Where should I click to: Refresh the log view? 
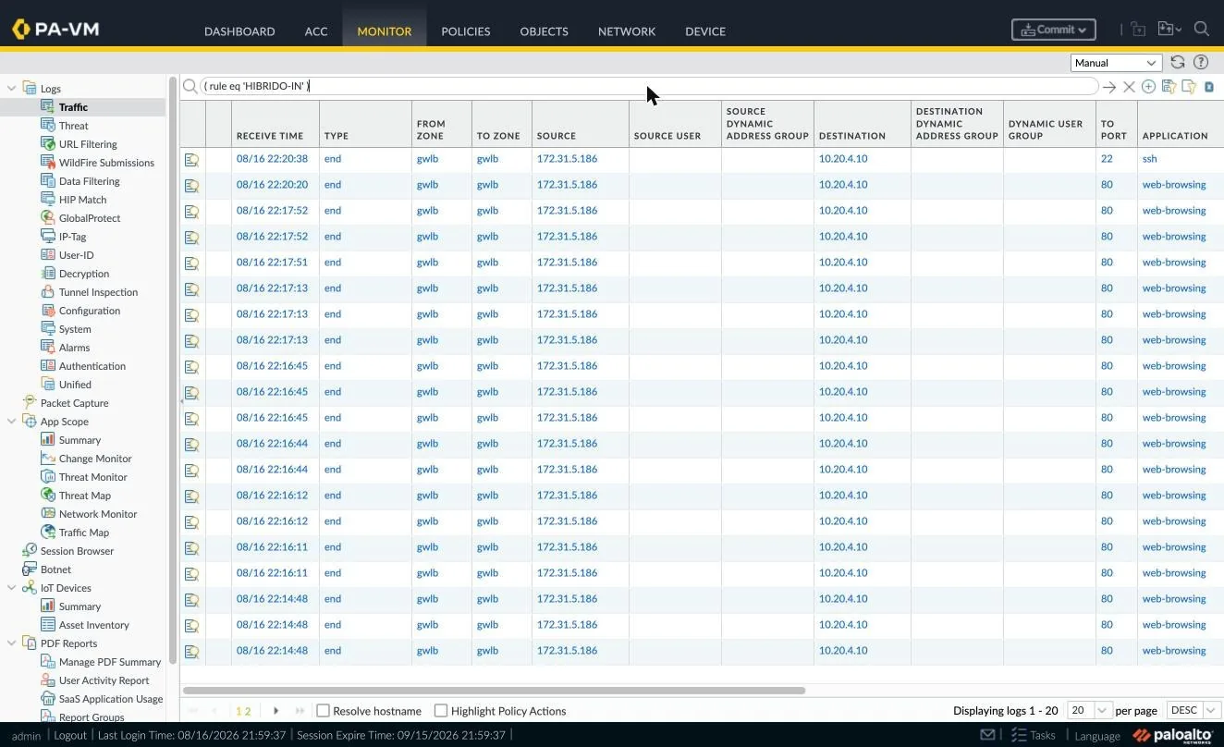click(x=1178, y=62)
